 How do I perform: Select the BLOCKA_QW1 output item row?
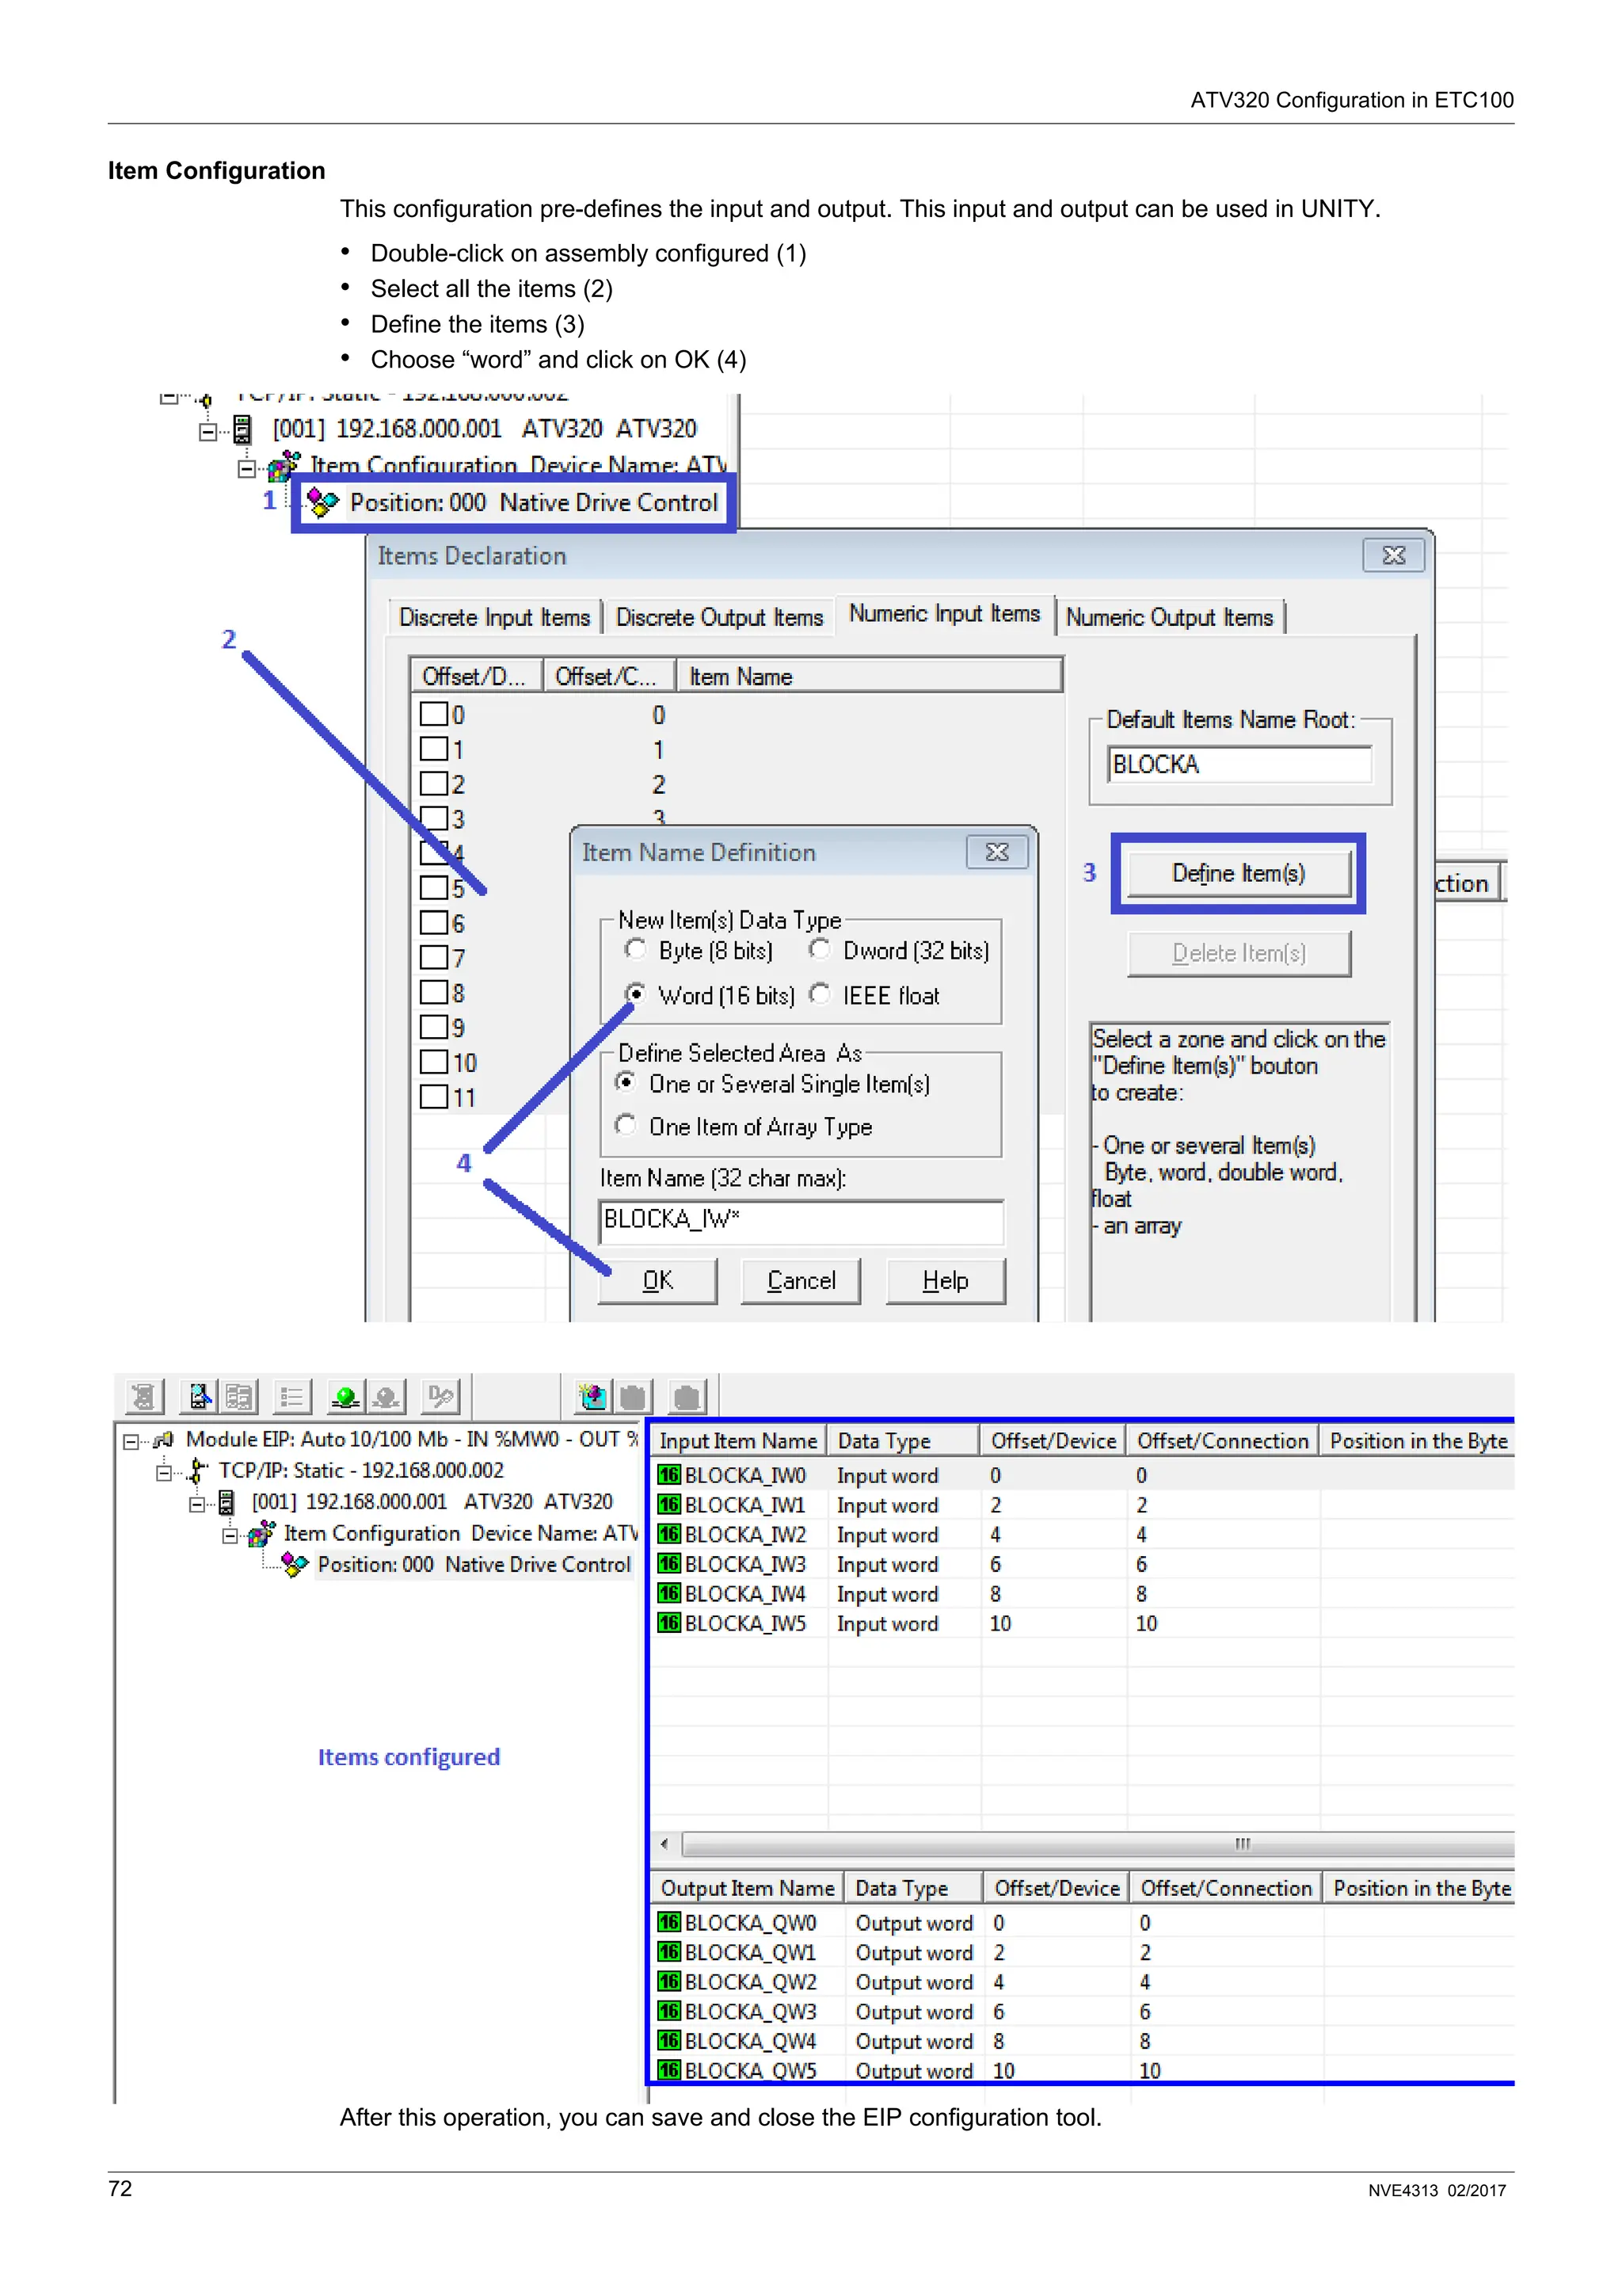click(1083, 1952)
